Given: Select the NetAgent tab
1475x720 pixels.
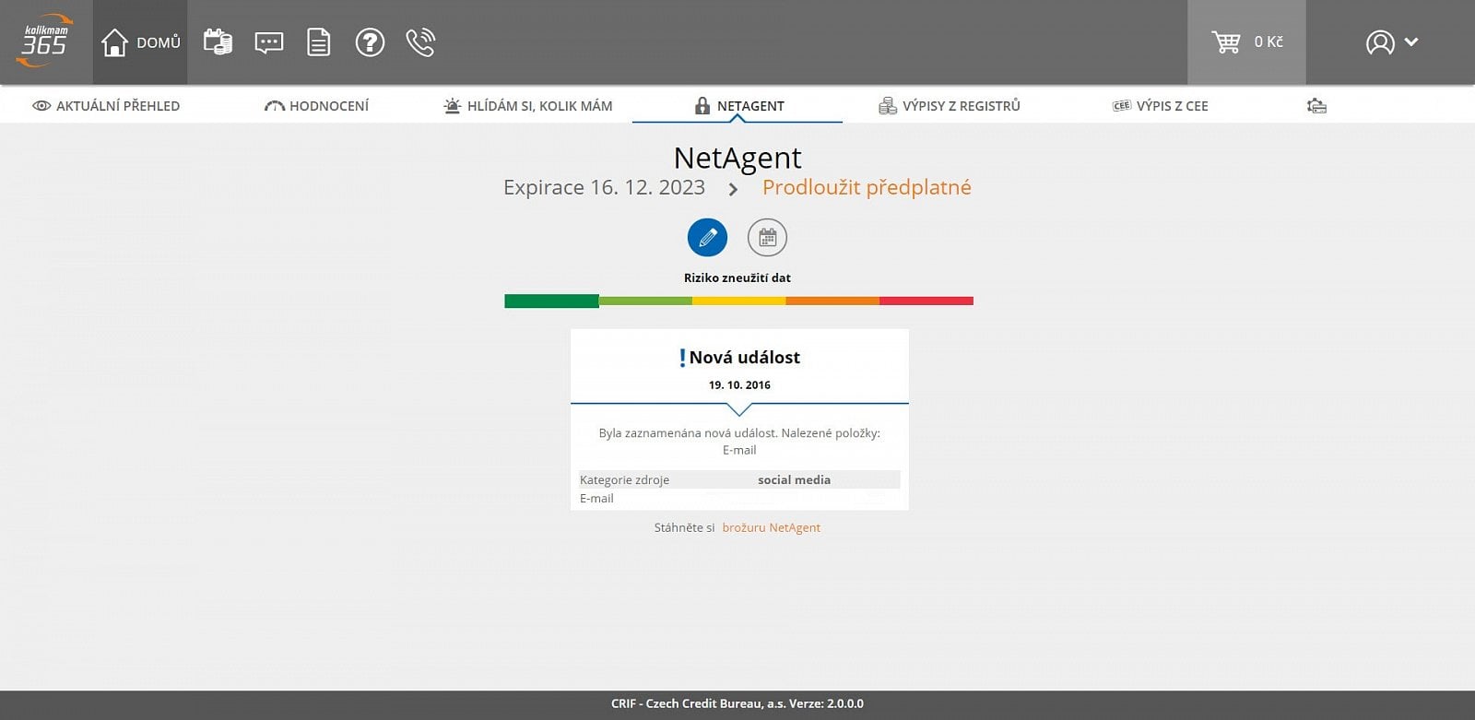Looking at the screenshot, I should [738, 106].
